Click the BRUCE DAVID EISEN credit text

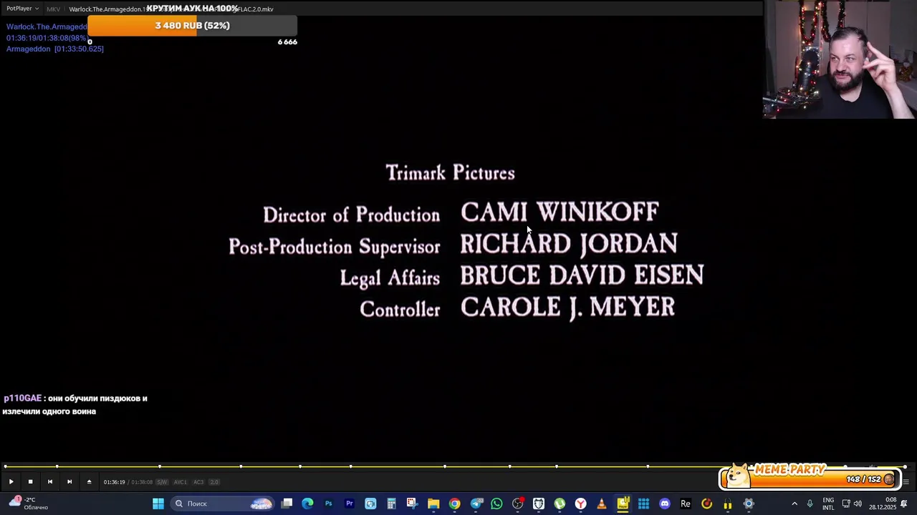pos(582,275)
